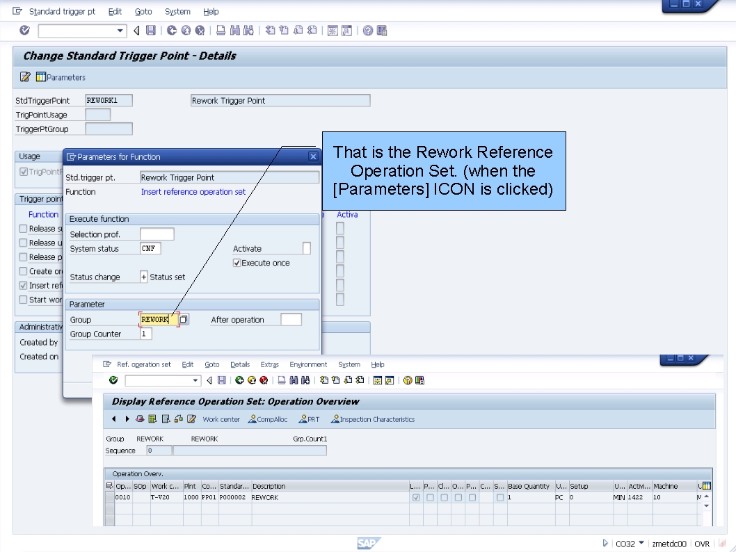Toggle the Insert ref checkbox in the function list
This screenshot has height=552, width=736.
pyautogui.click(x=23, y=285)
